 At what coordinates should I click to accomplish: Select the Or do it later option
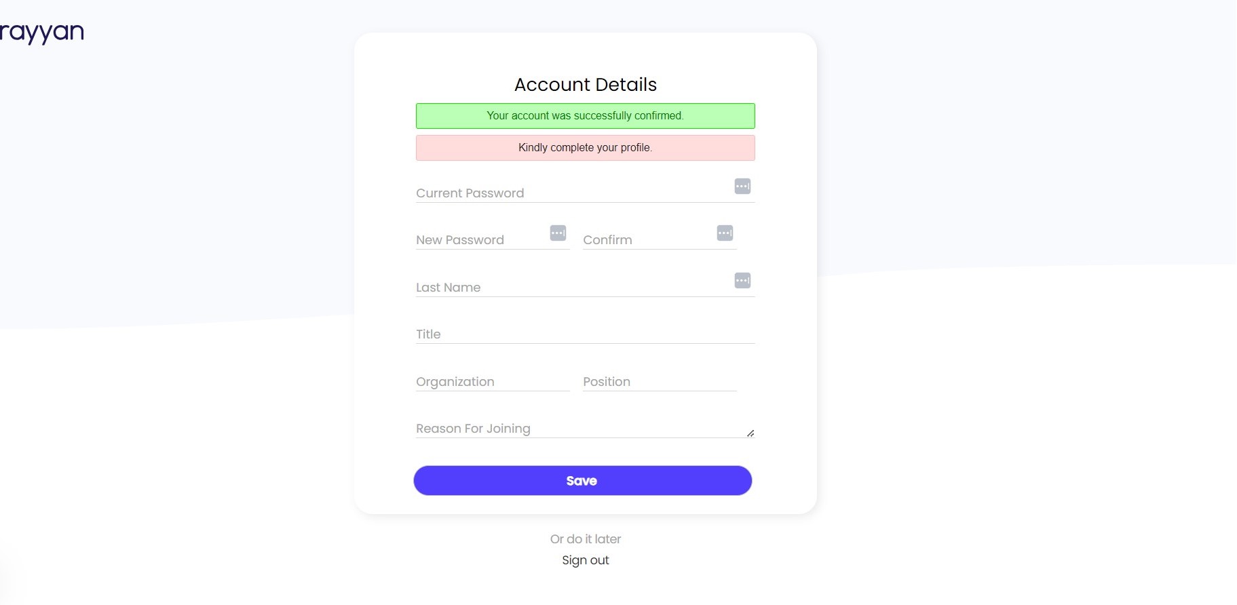coord(585,539)
